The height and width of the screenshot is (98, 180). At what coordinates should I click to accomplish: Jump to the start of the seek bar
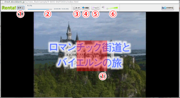point(28,9)
